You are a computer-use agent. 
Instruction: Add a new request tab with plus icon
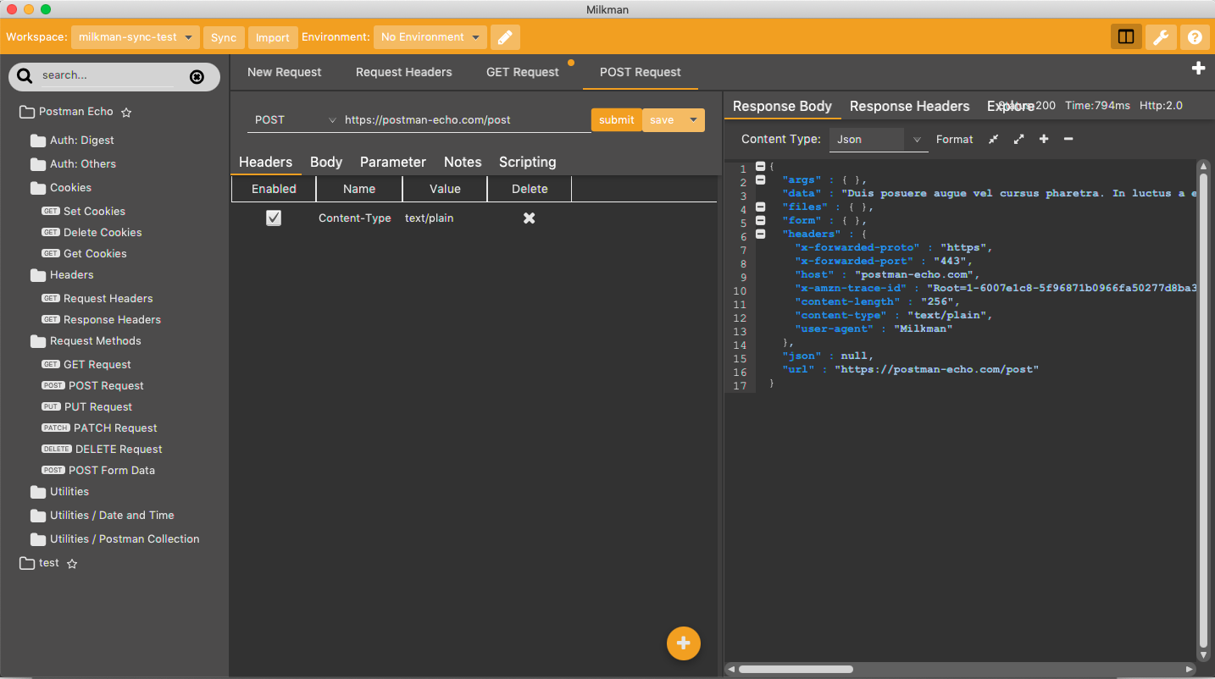[1198, 69]
